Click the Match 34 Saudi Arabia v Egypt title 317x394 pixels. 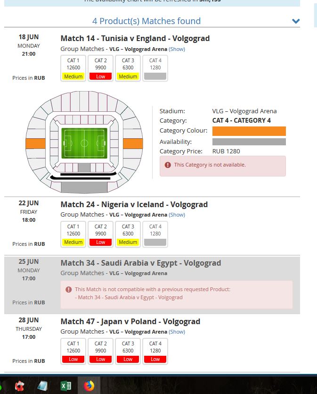tap(141, 263)
